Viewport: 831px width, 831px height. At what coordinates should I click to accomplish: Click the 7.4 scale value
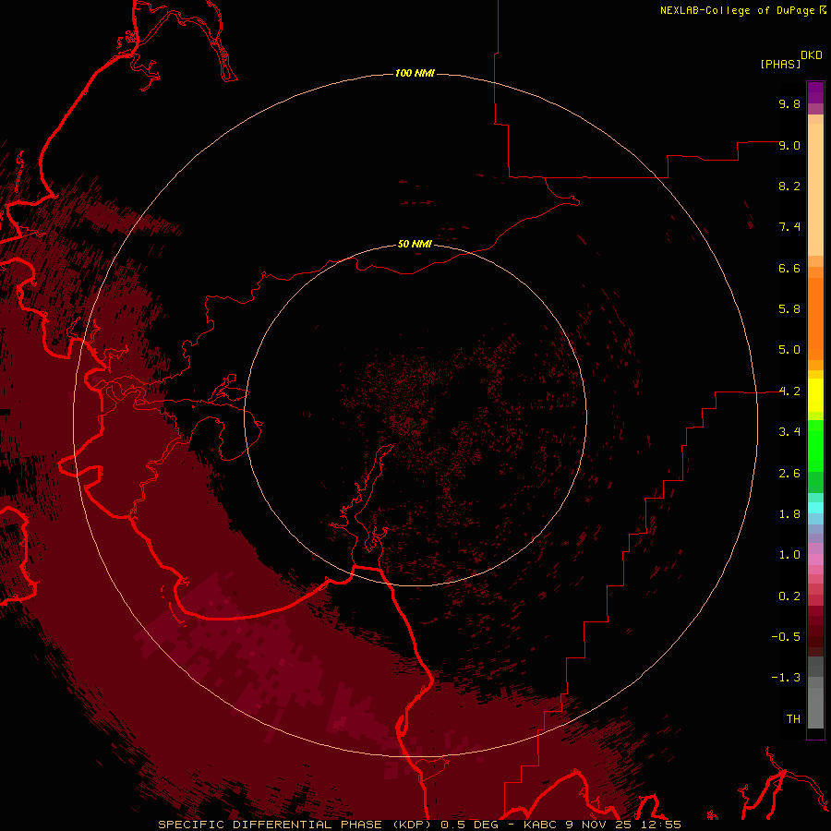tap(789, 227)
